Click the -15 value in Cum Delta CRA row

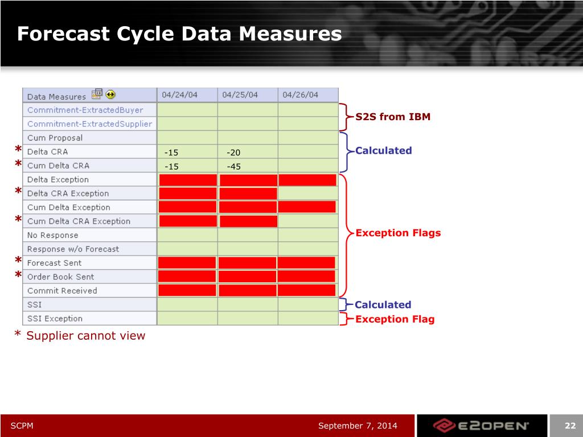[x=171, y=167]
